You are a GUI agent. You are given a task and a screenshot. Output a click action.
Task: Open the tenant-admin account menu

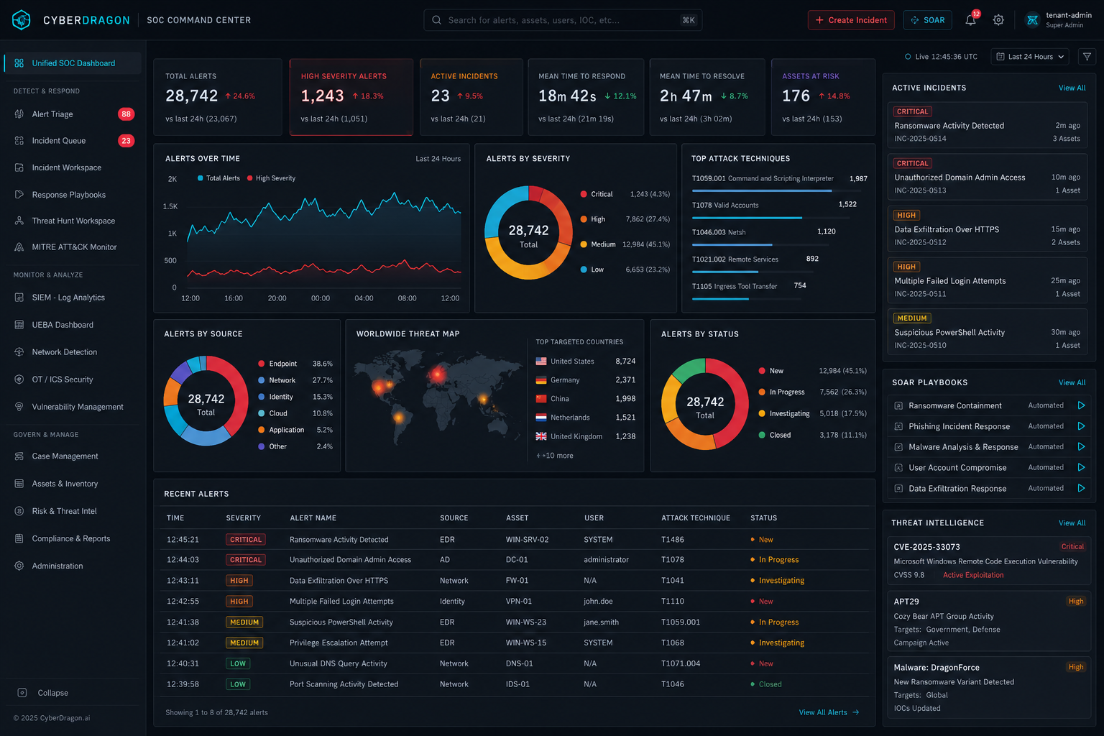tap(1059, 20)
